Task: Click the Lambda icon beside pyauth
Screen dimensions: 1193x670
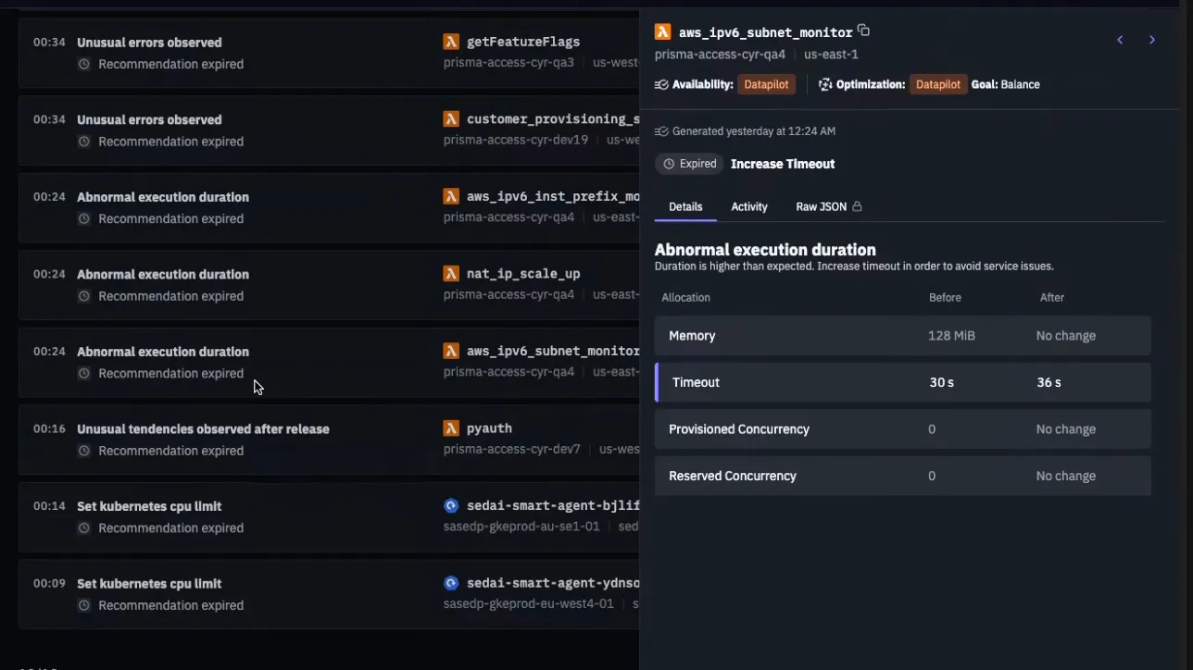Action: tap(451, 428)
